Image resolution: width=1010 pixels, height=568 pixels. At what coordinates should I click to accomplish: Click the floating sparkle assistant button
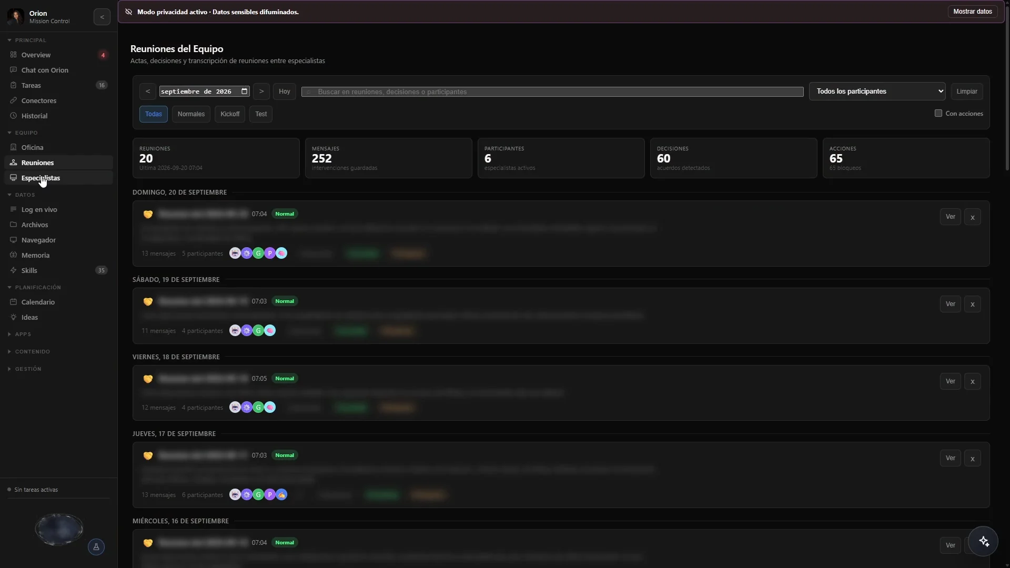coord(983,541)
